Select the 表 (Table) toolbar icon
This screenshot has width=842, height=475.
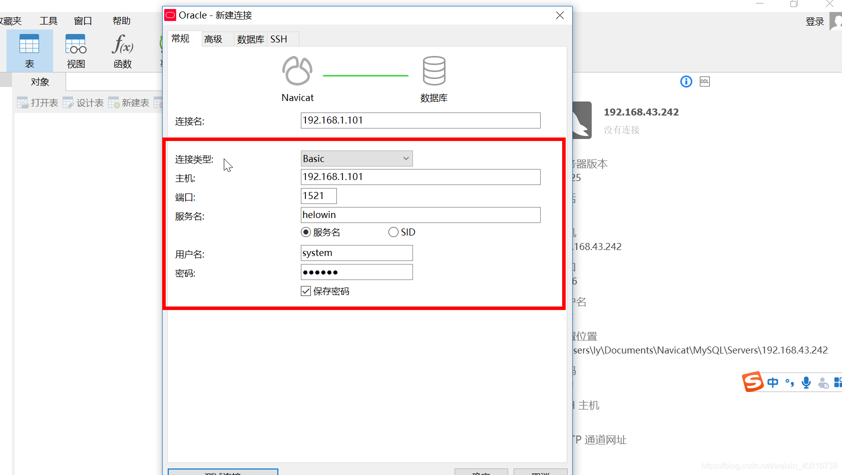(x=30, y=50)
